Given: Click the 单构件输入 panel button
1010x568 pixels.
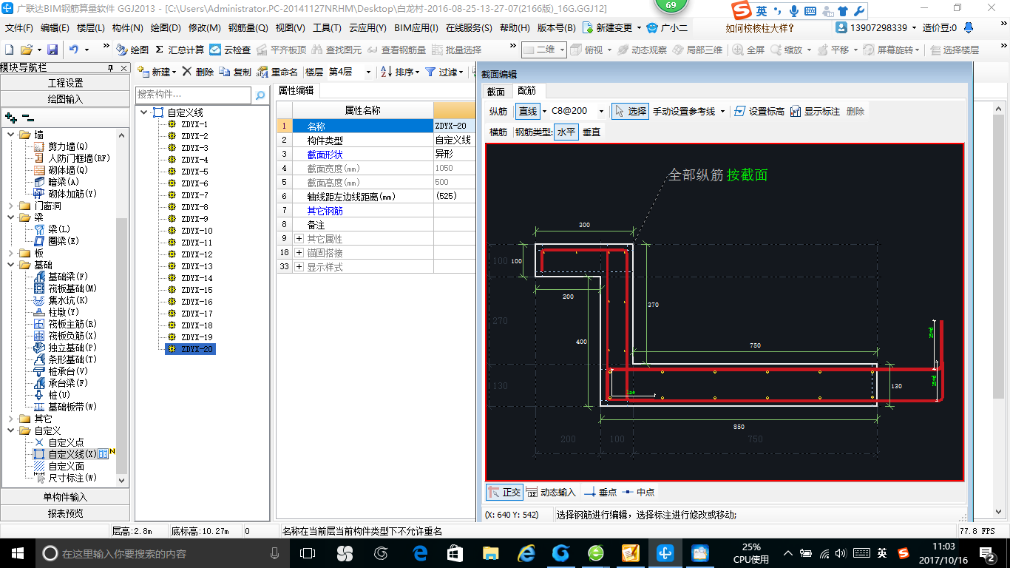Looking at the screenshot, I should (x=65, y=497).
